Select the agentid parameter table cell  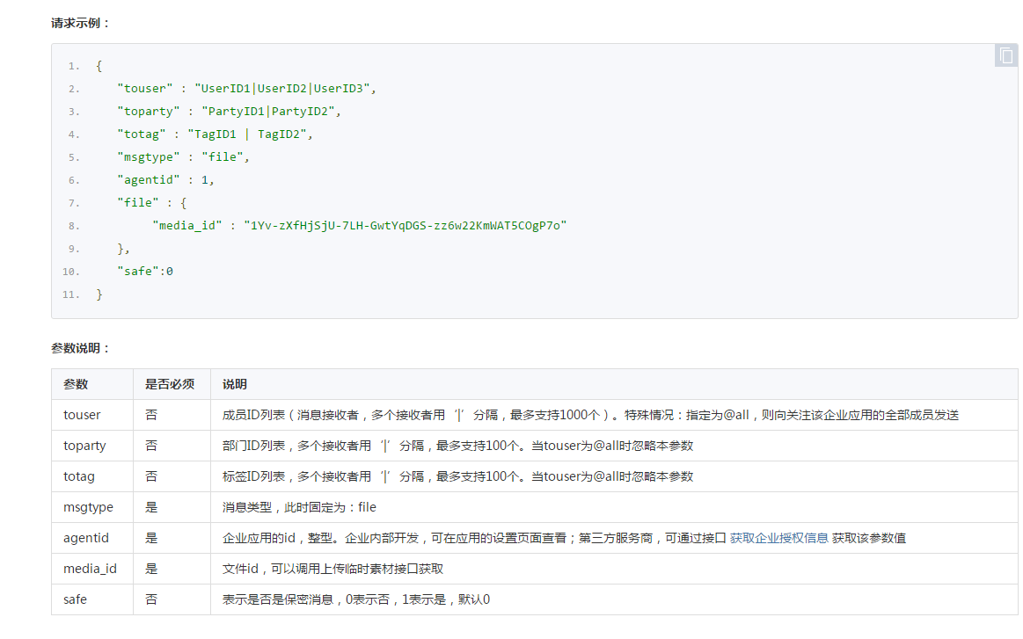[86, 538]
